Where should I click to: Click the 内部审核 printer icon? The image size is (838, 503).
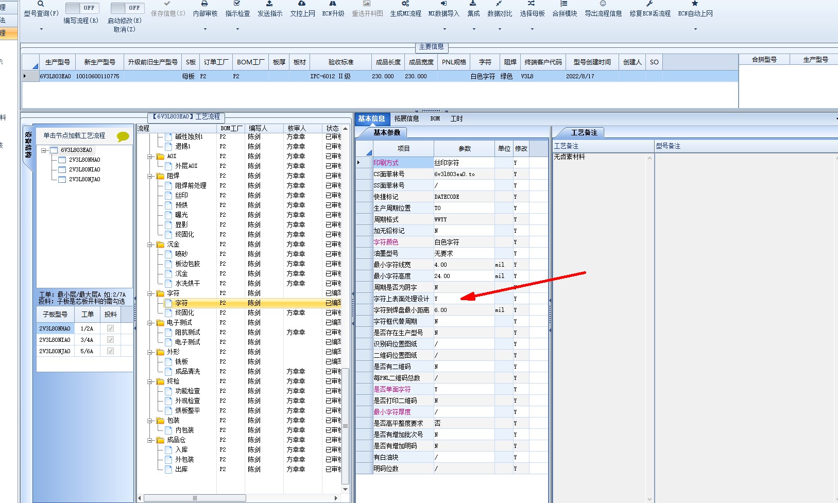[x=204, y=4]
